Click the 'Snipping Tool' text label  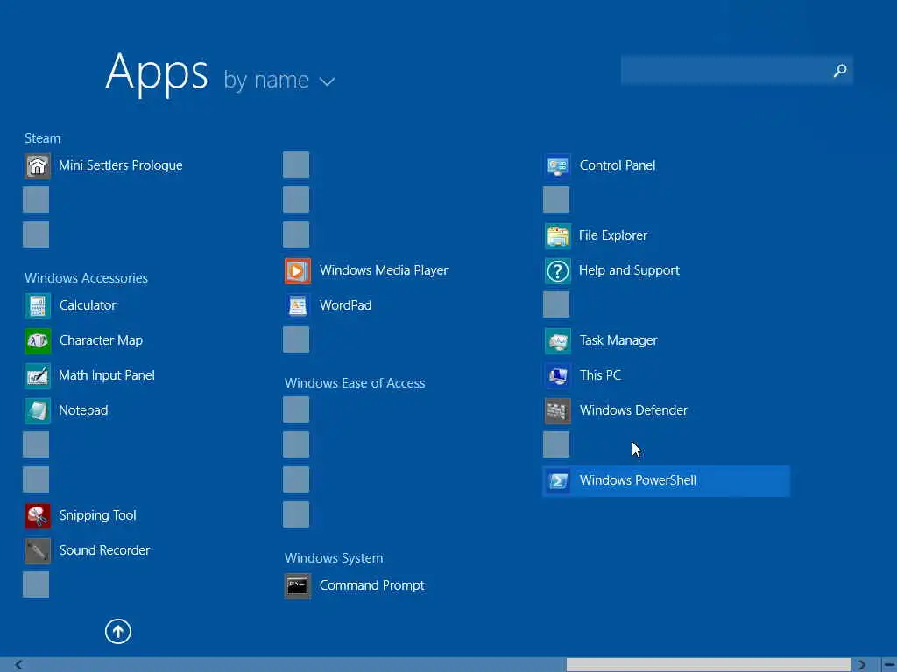tap(98, 515)
